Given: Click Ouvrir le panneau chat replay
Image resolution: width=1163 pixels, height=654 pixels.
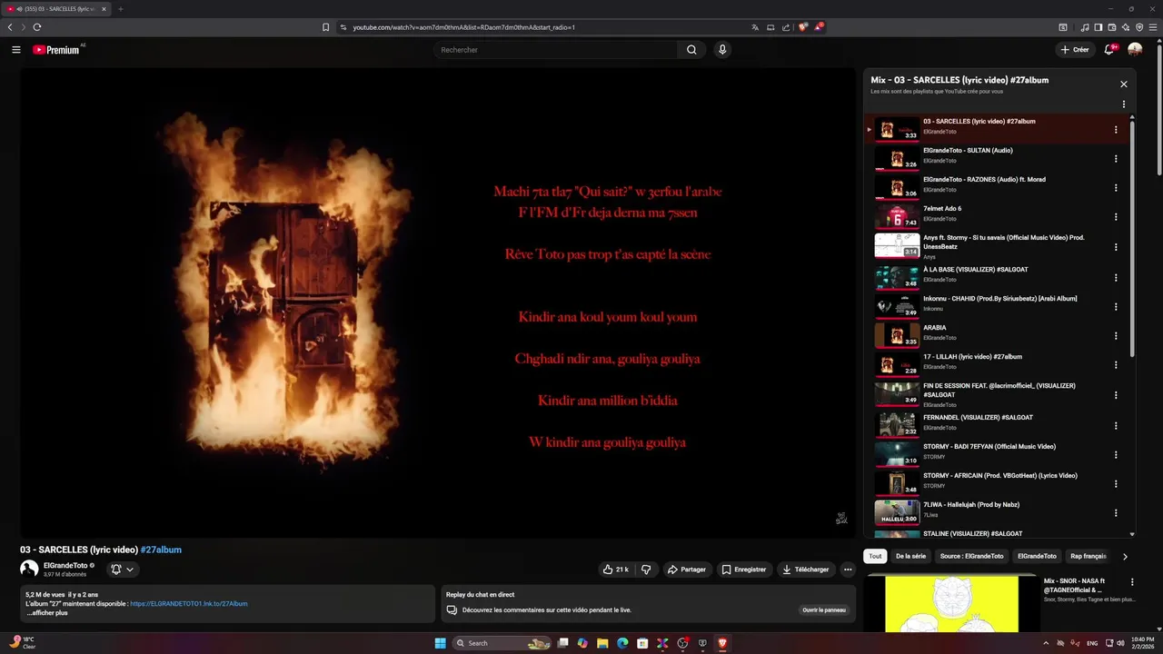Looking at the screenshot, I should (824, 610).
